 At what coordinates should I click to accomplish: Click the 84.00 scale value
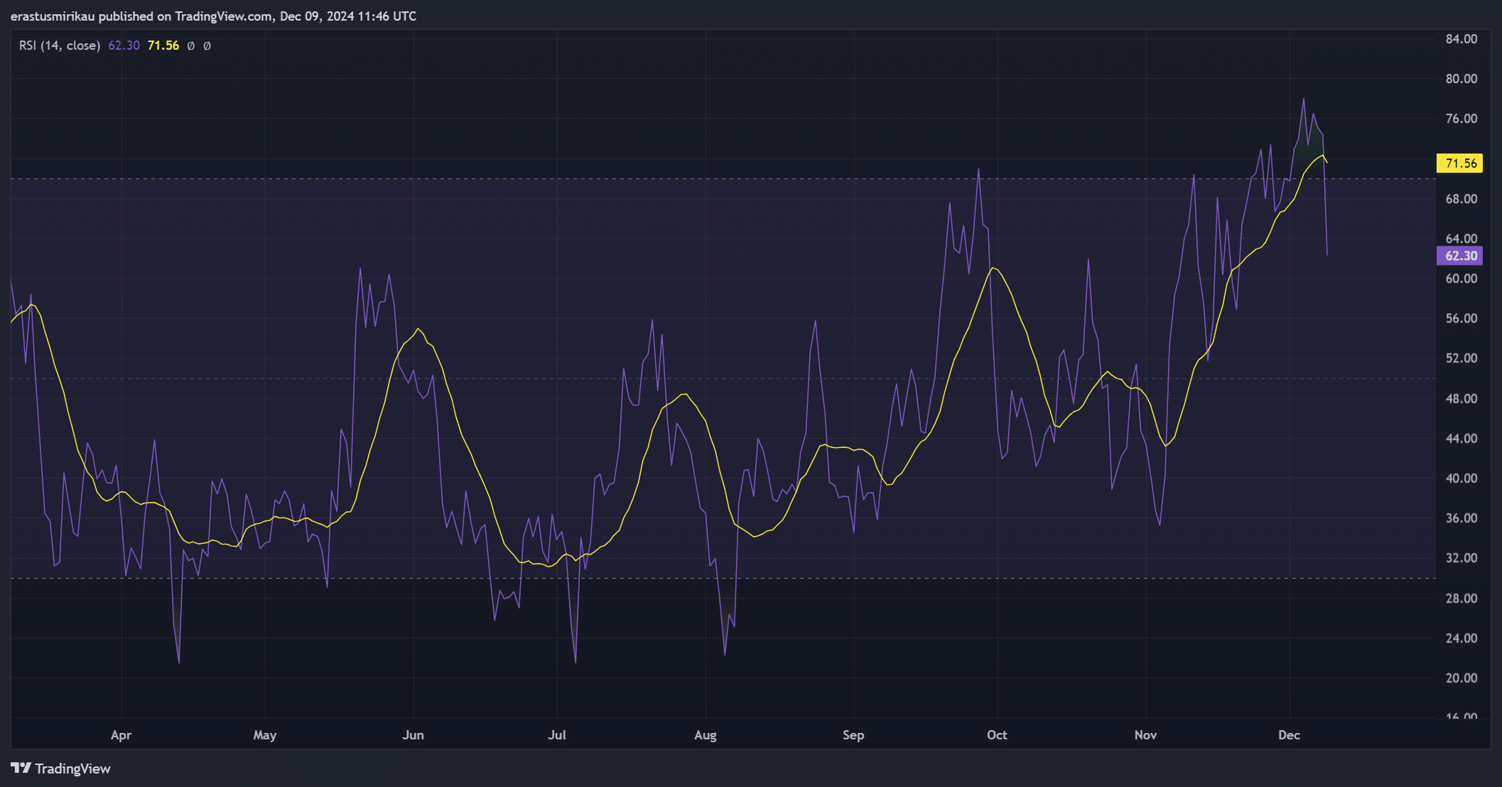pos(1462,39)
